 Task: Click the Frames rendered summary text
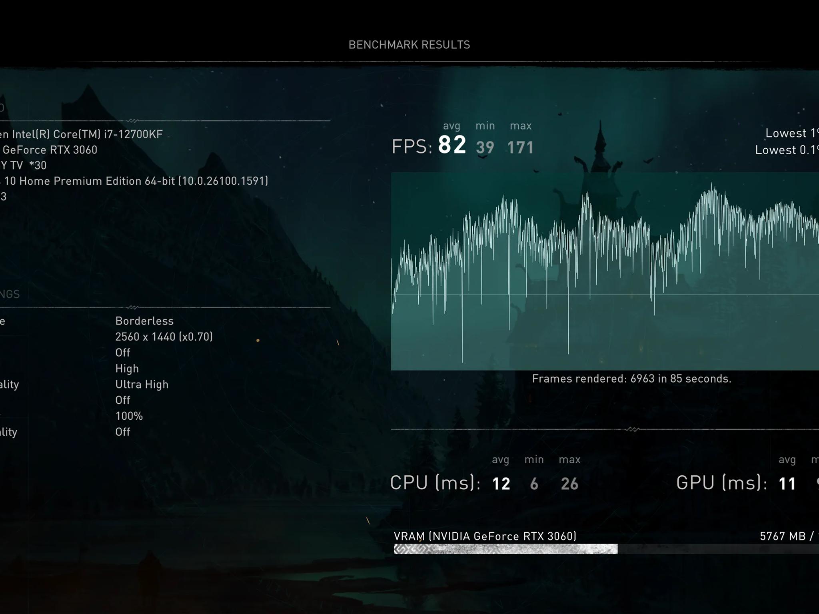(x=631, y=379)
